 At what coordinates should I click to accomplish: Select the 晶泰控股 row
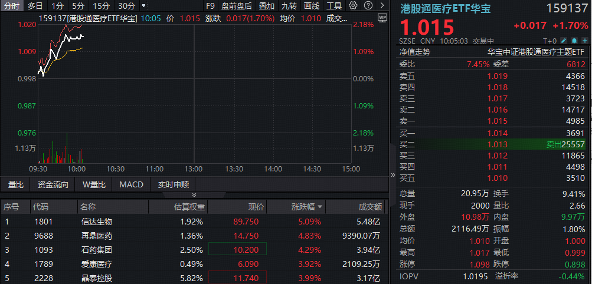pyautogui.click(x=194, y=278)
